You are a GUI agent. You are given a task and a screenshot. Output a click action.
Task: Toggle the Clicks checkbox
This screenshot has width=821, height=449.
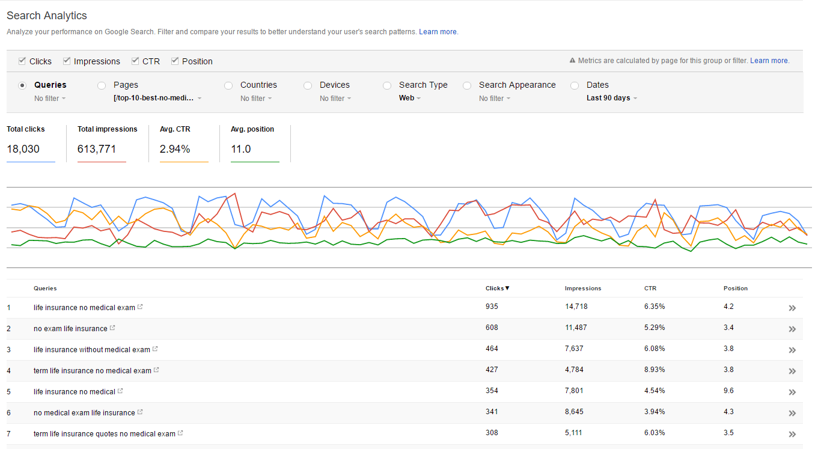[22, 61]
